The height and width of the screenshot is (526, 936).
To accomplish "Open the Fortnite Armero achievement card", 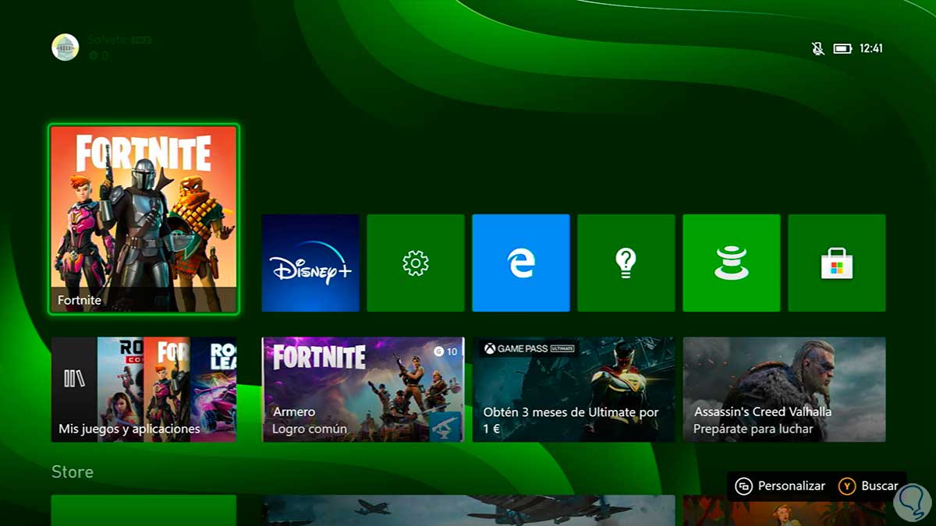I will coord(363,390).
